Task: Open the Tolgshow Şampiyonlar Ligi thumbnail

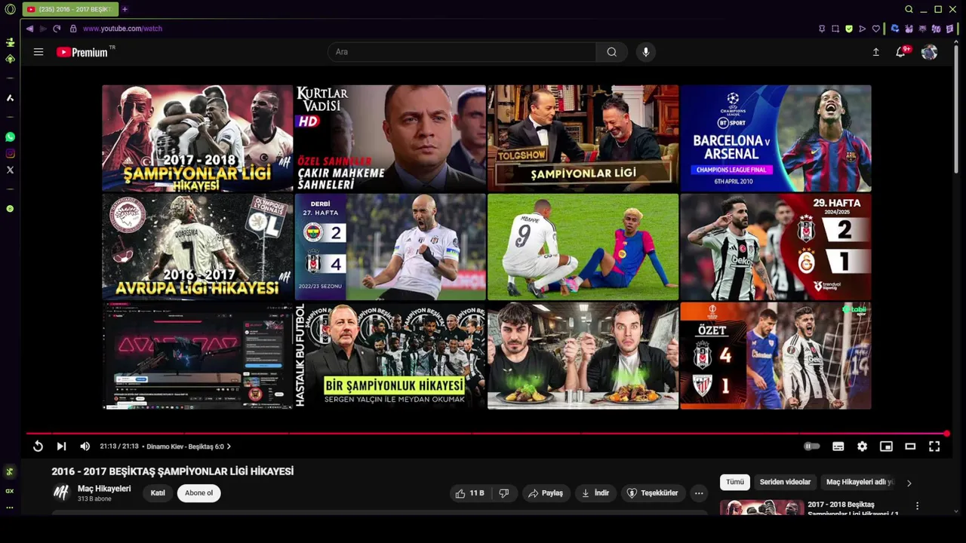Action: 583,138
